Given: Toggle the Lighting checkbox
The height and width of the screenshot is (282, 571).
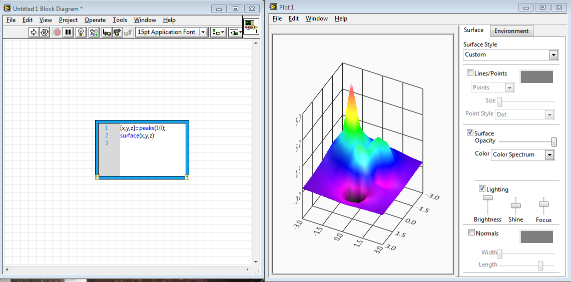Looking at the screenshot, I should pos(482,188).
